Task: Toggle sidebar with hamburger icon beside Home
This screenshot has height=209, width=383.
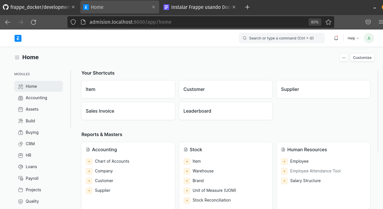Action: tap(17, 57)
